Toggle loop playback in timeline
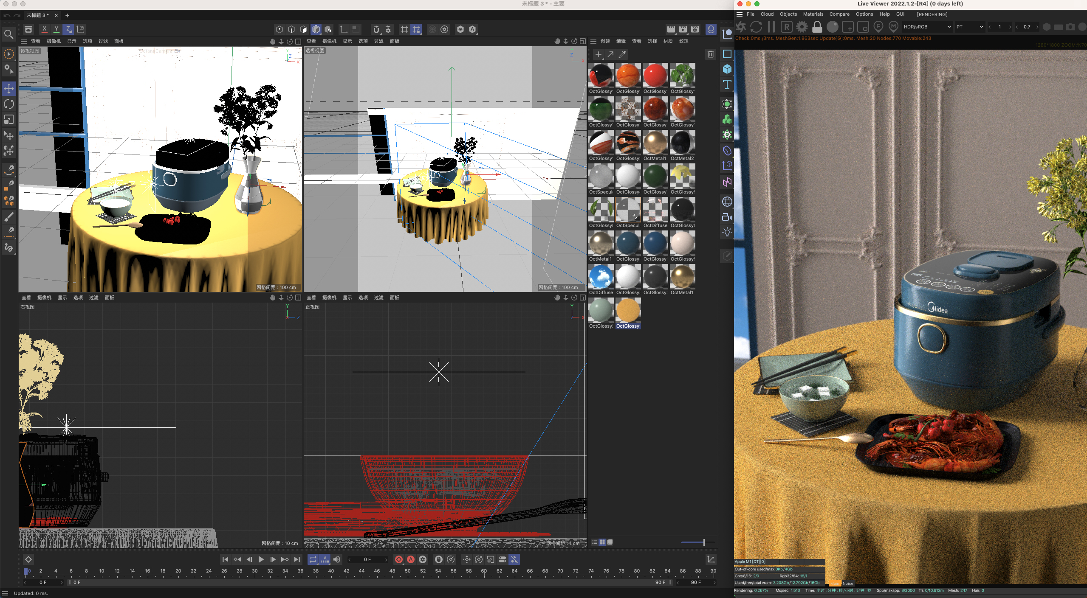The height and width of the screenshot is (598, 1087). (313, 559)
